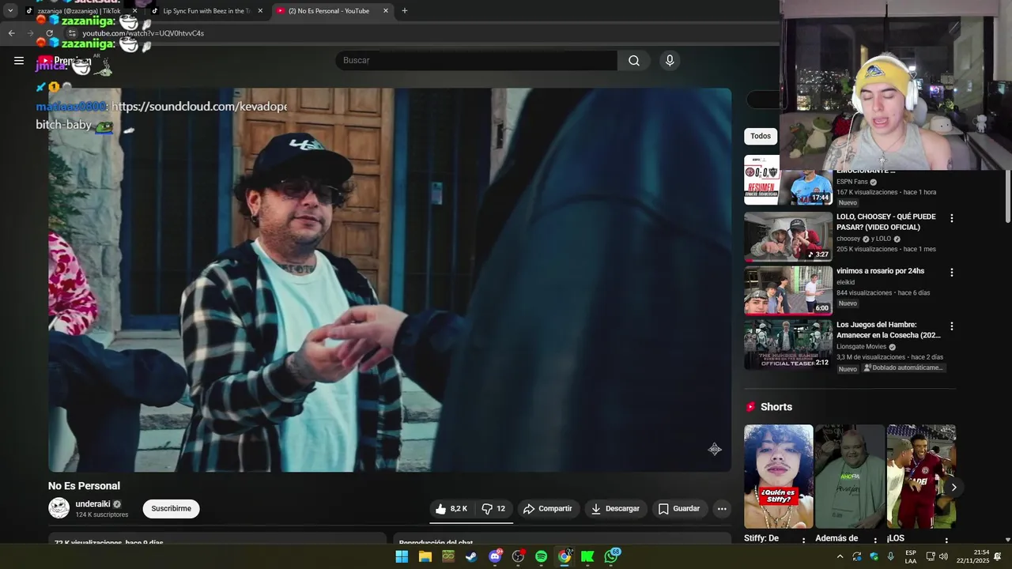Viewport: 1012px width, 569px height.
Task: Open File Explorer from taskbar
Action: click(425, 556)
